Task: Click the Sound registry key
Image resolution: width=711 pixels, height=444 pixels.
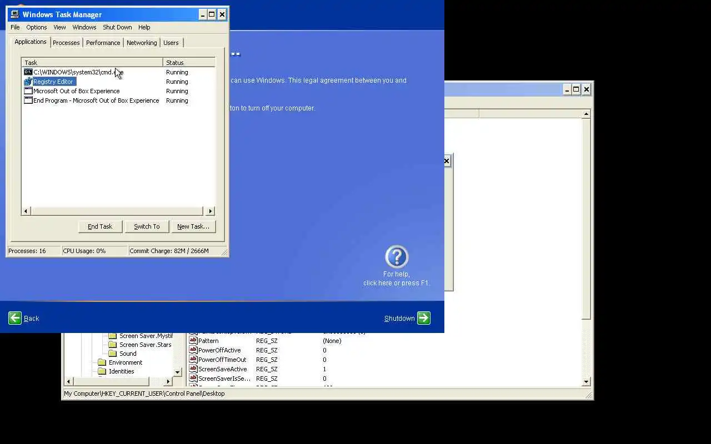Action: [x=128, y=354]
